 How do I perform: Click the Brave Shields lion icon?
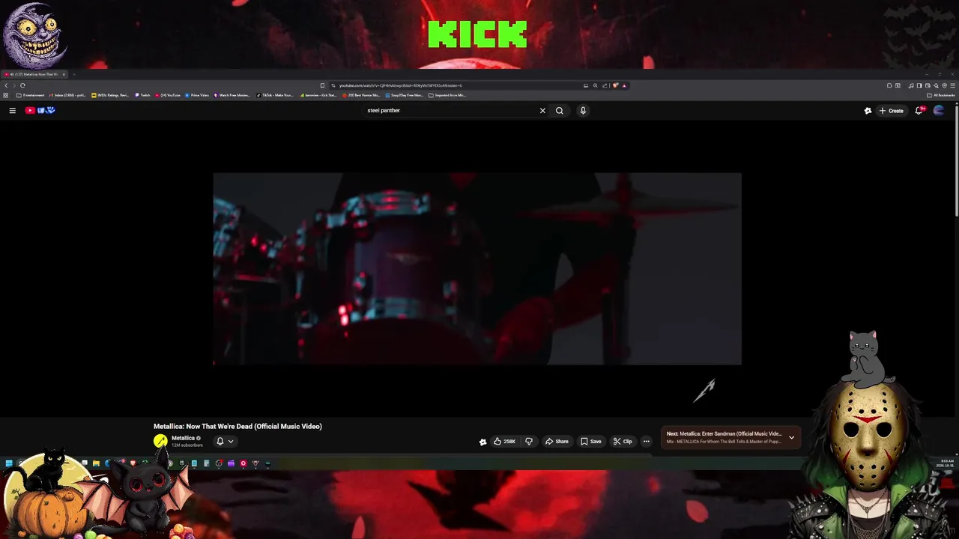pyautogui.click(x=615, y=85)
